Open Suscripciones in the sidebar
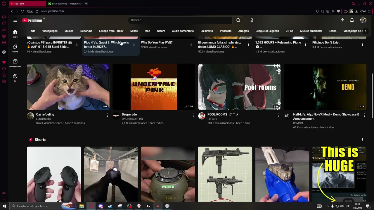The height and width of the screenshot is (210, 374). click(x=15, y=63)
